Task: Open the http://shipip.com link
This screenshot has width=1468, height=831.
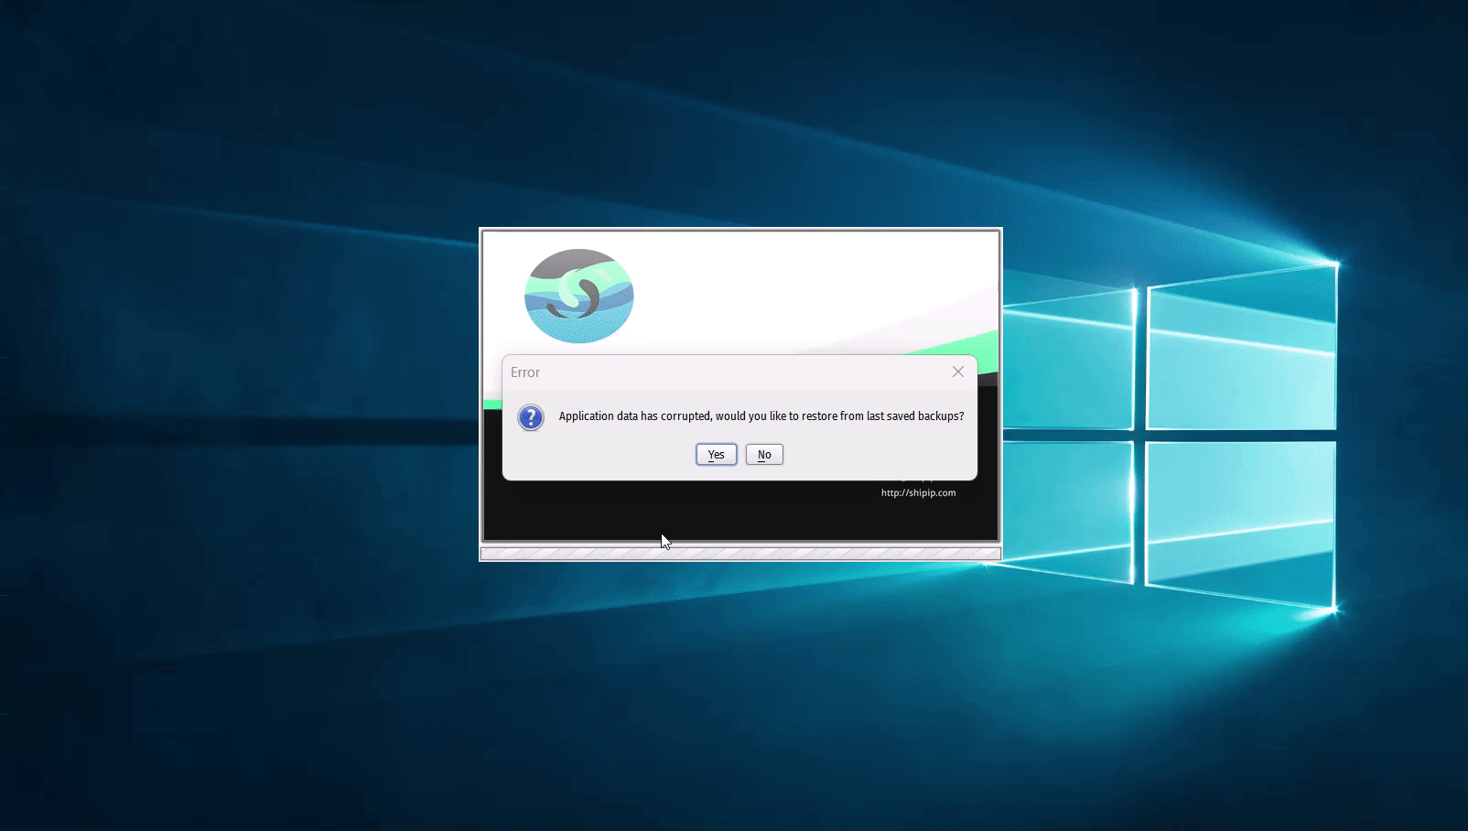Action: pos(918,492)
